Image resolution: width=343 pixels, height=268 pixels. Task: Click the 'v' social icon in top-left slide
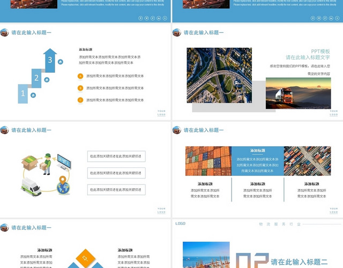[147, 18]
